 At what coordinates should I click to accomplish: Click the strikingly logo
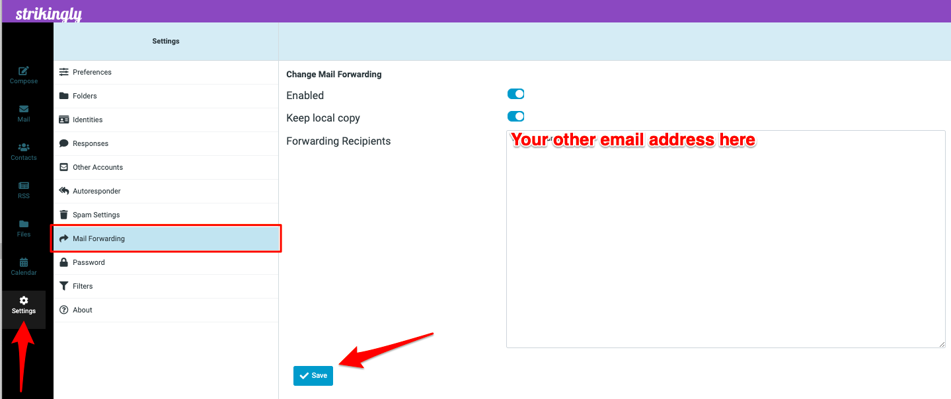coord(49,14)
